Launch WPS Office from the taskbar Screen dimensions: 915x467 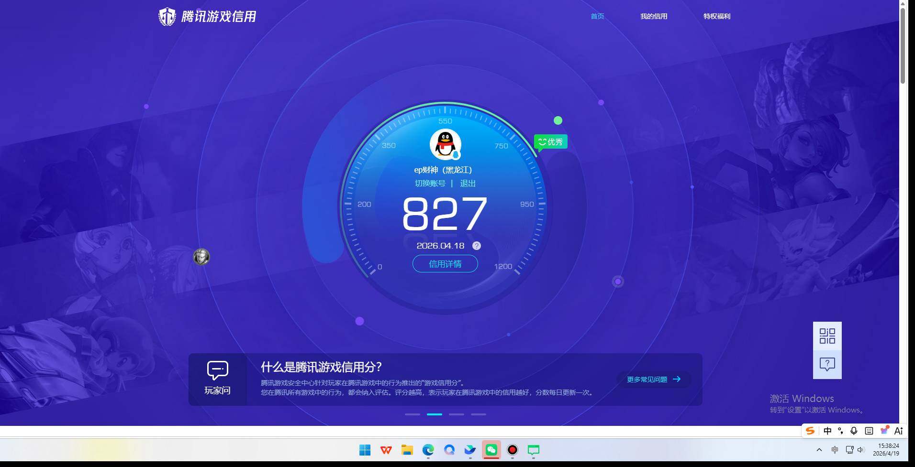click(x=385, y=450)
